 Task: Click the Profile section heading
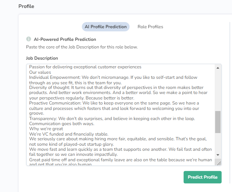coord(26,6)
